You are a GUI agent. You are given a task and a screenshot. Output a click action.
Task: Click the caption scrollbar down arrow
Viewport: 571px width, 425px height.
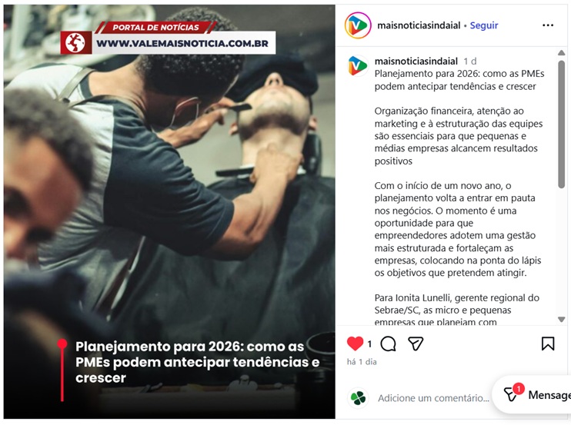pos(562,319)
